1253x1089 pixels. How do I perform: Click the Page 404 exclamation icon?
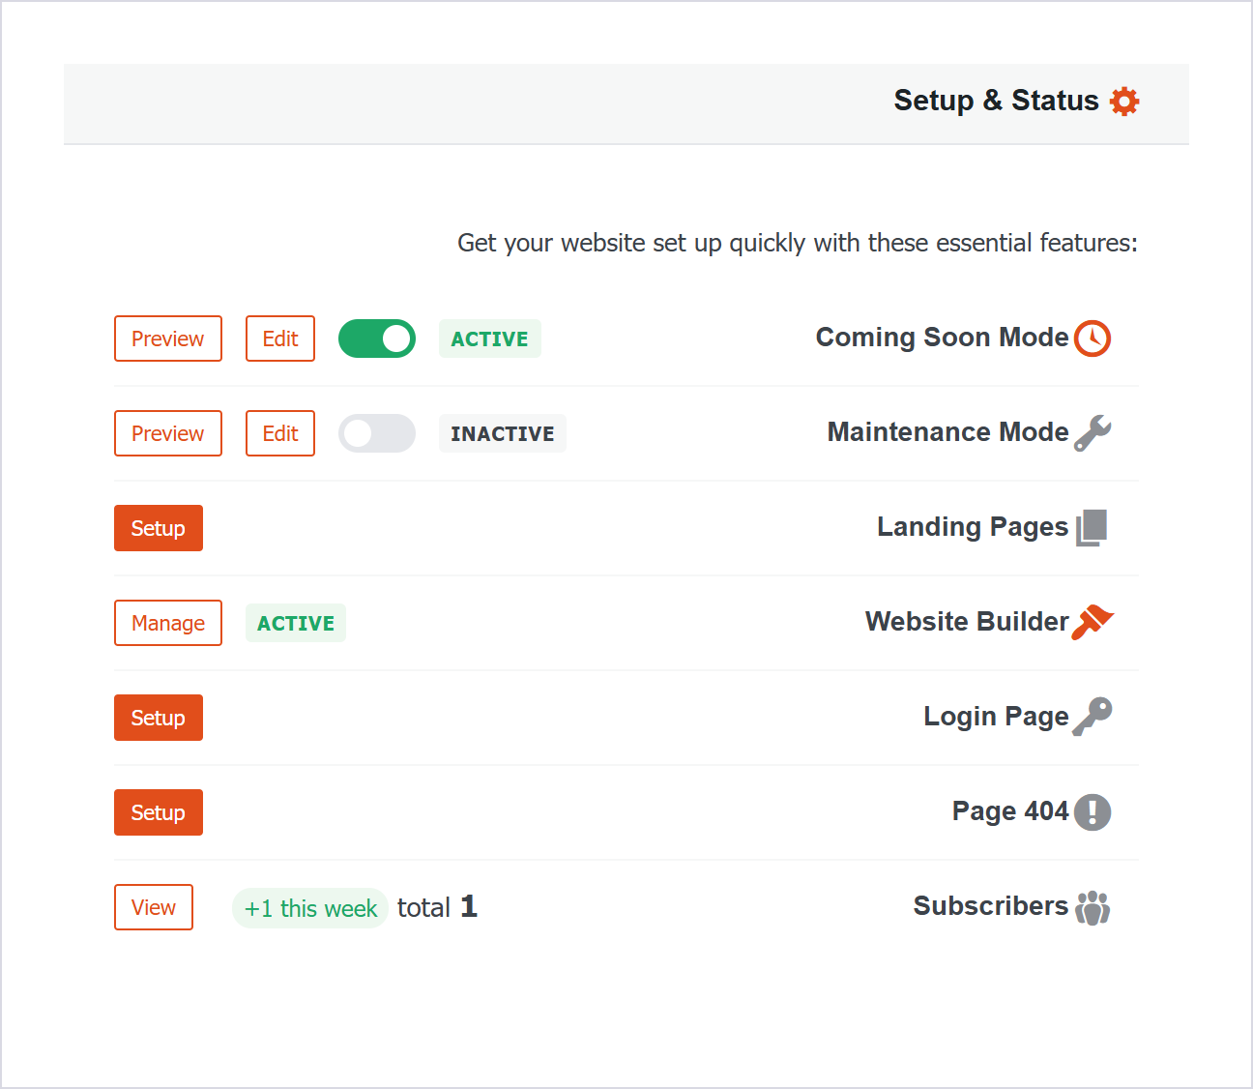click(1093, 812)
